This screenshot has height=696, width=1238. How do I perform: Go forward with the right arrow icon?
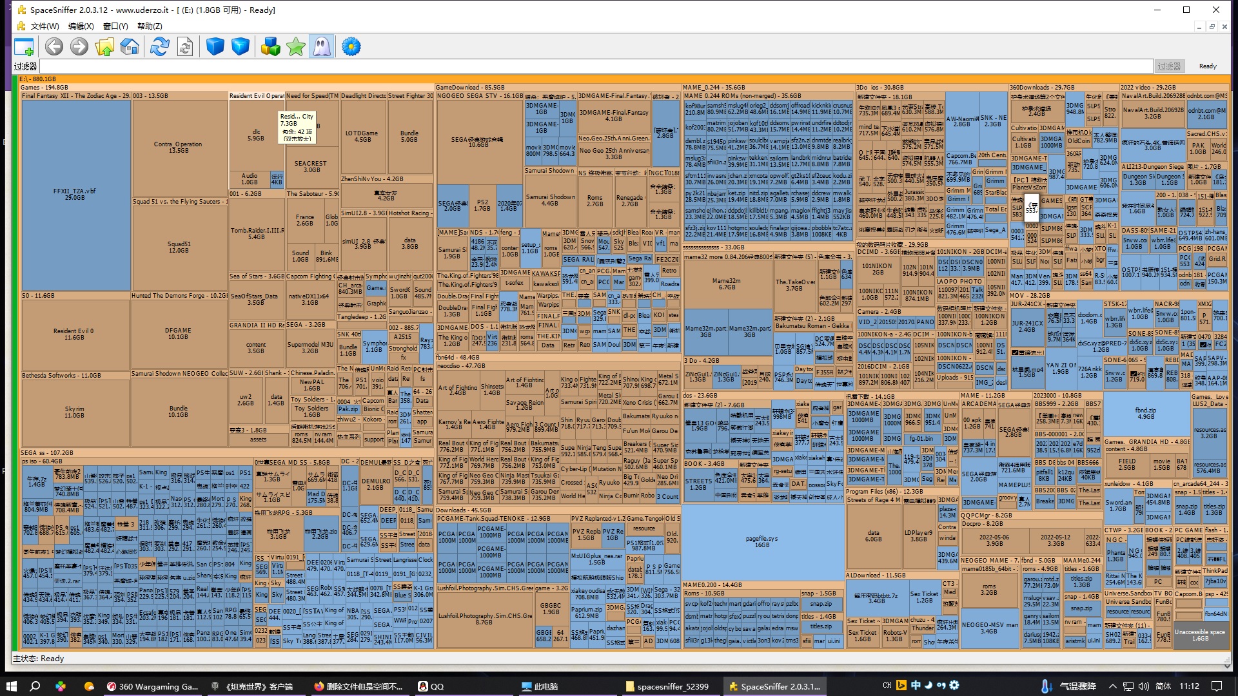79,47
